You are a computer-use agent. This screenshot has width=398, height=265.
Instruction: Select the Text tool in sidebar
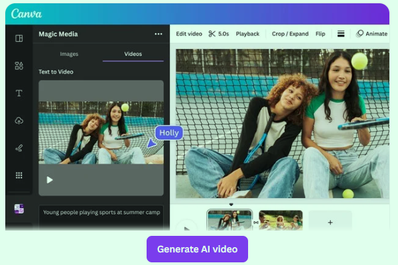(x=19, y=93)
